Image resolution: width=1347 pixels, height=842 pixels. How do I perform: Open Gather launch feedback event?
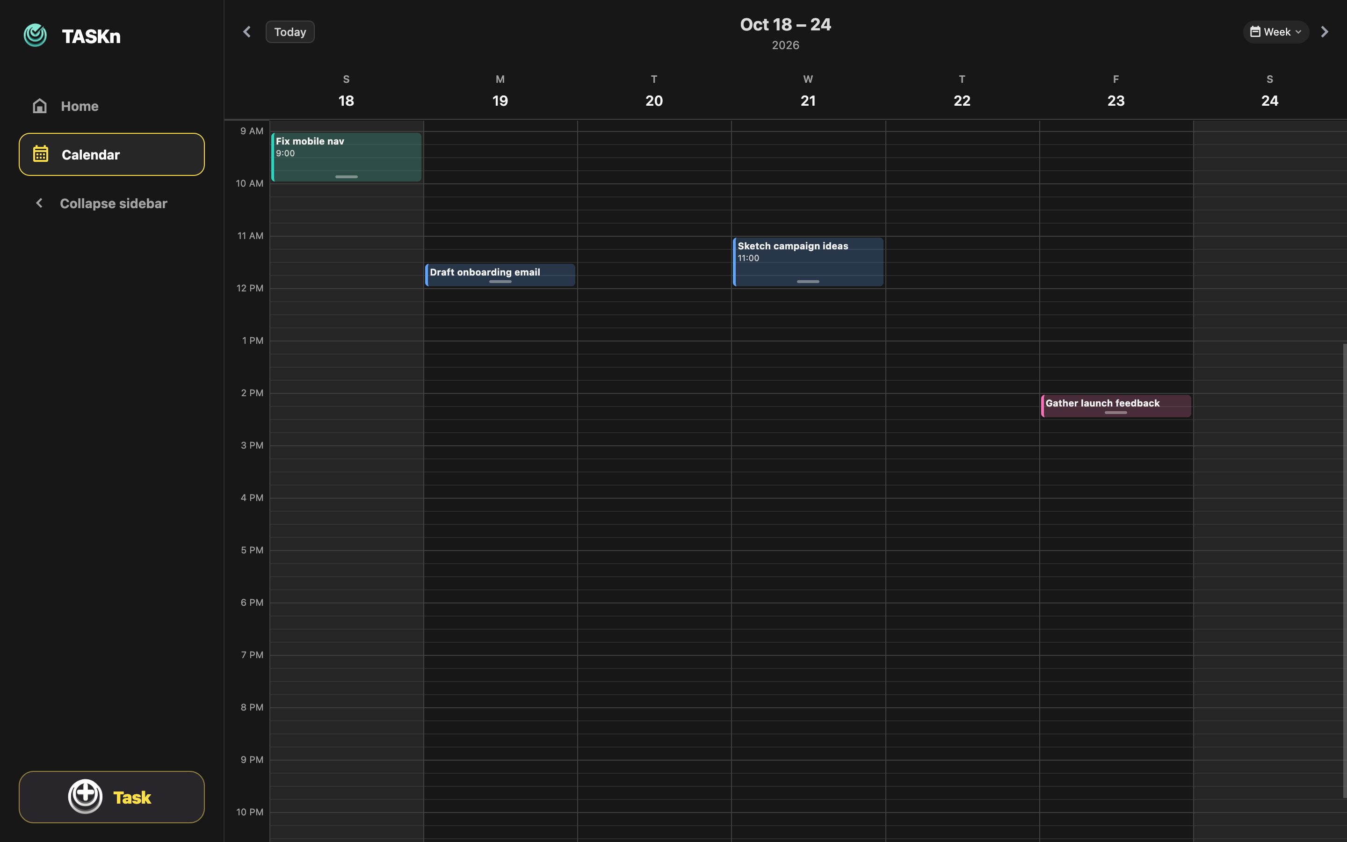click(1116, 406)
